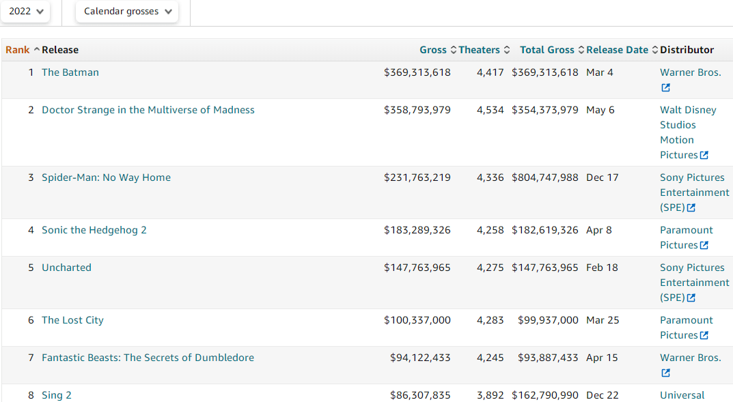Click external link icon after Walt Disney Studios Motion Pictures

click(x=704, y=156)
